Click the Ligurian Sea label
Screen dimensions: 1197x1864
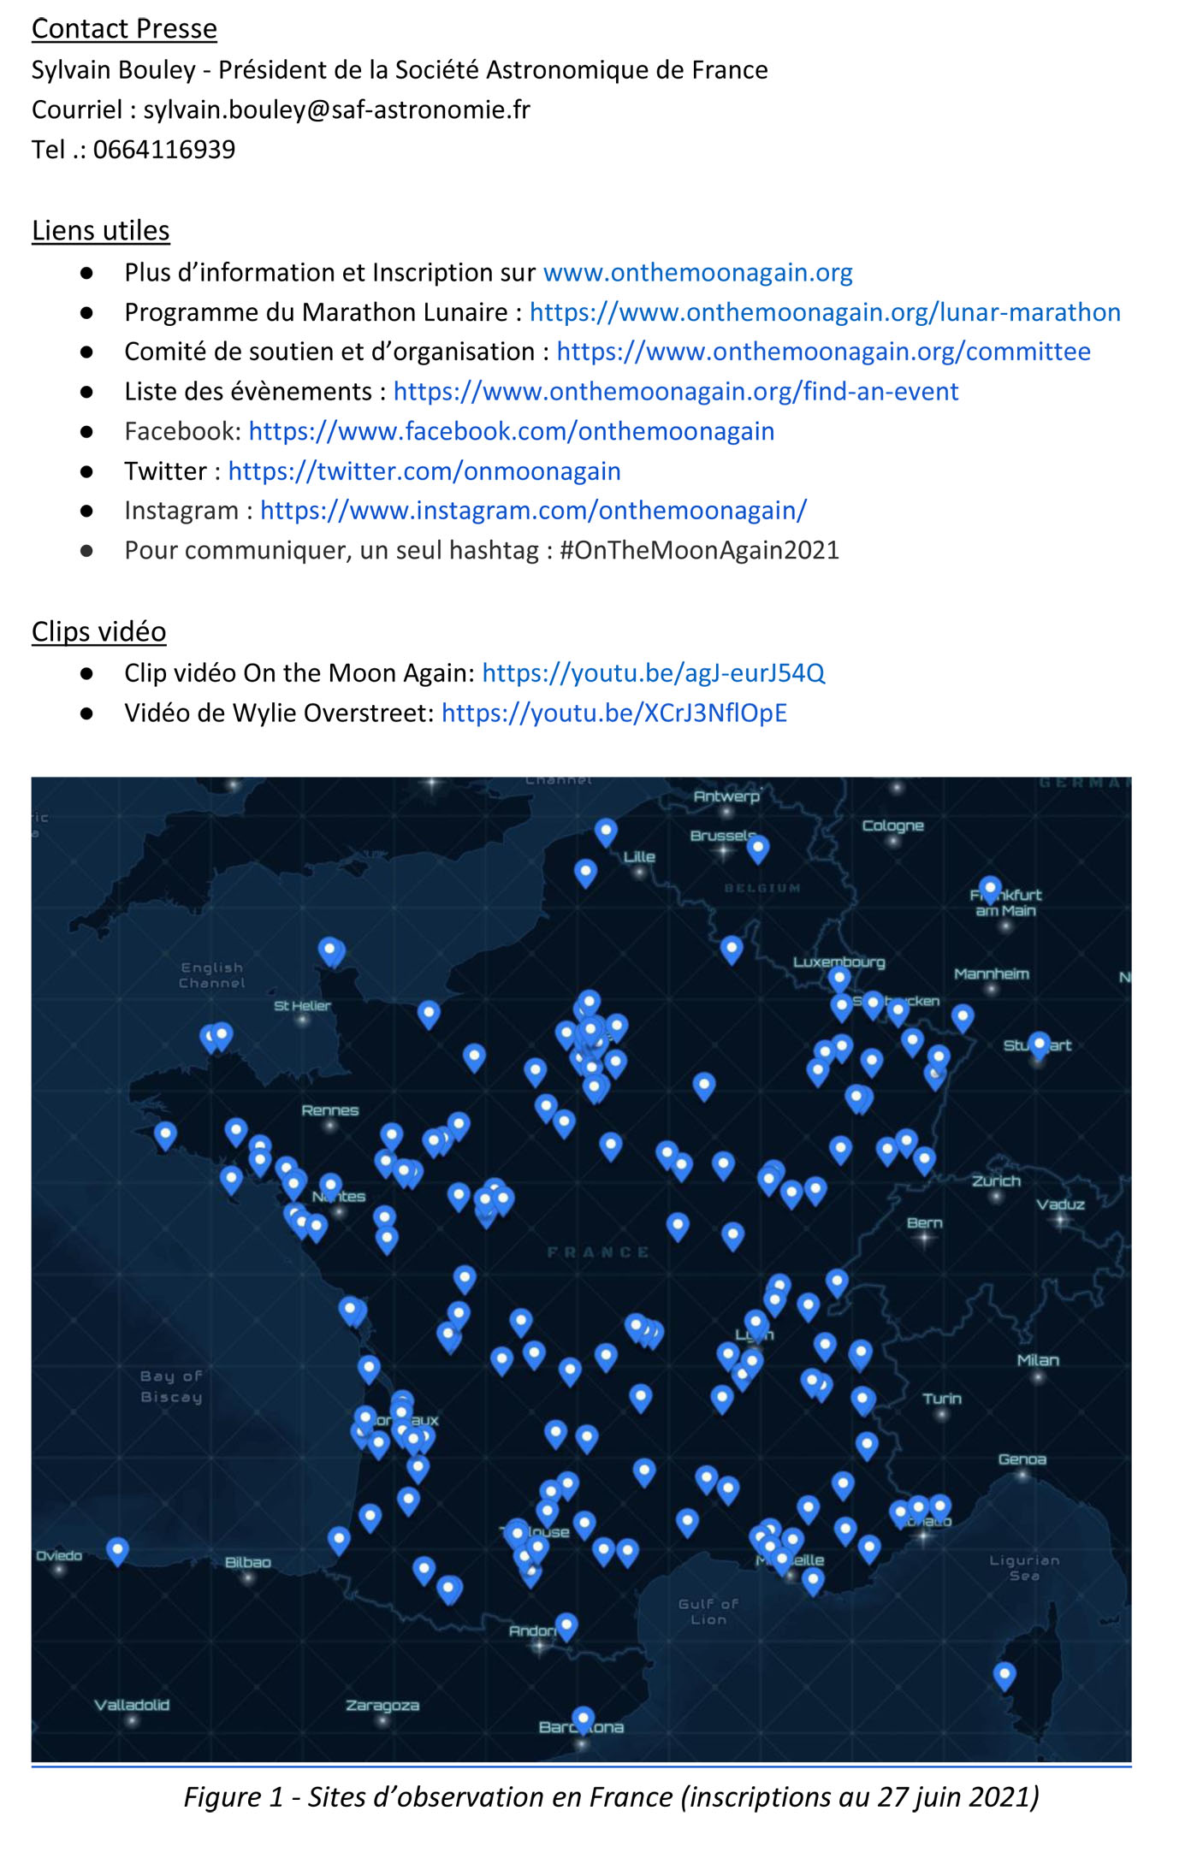[1023, 1568]
